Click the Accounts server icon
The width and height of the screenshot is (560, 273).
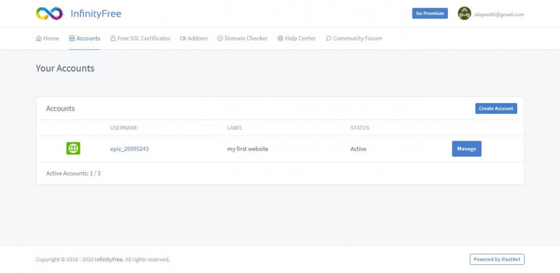point(72,38)
